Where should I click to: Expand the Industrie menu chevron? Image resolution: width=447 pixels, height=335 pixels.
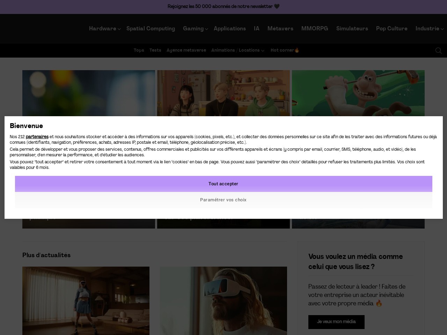click(442, 29)
